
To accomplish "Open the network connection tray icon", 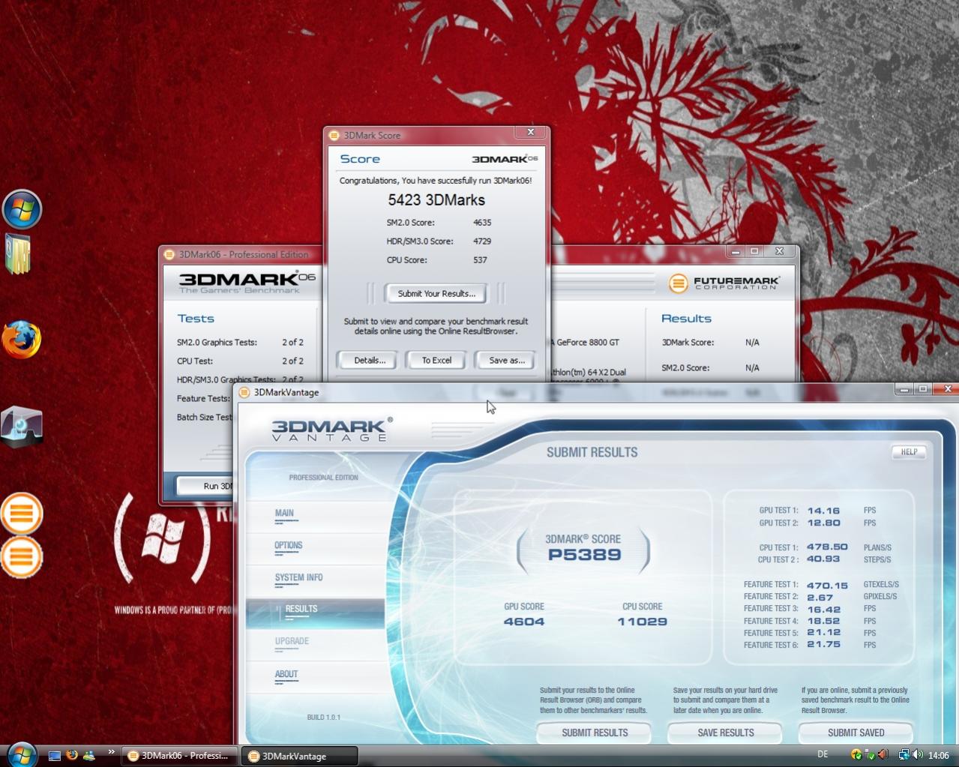I will point(904,755).
